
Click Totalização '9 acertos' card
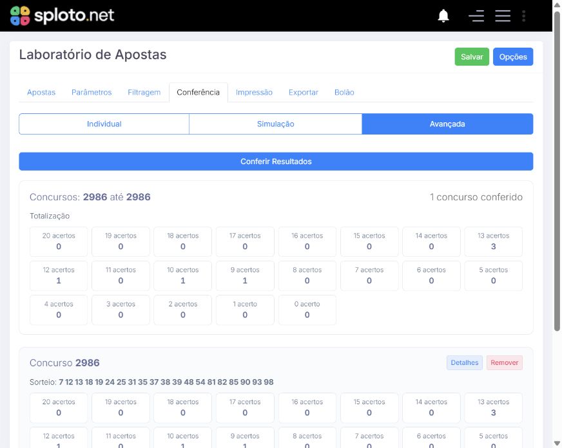tap(245, 276)
